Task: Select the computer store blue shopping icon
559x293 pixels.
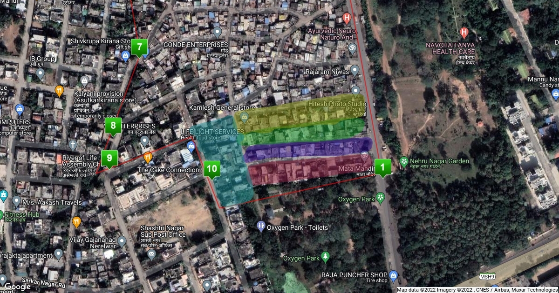Action: tap(19, 110)
